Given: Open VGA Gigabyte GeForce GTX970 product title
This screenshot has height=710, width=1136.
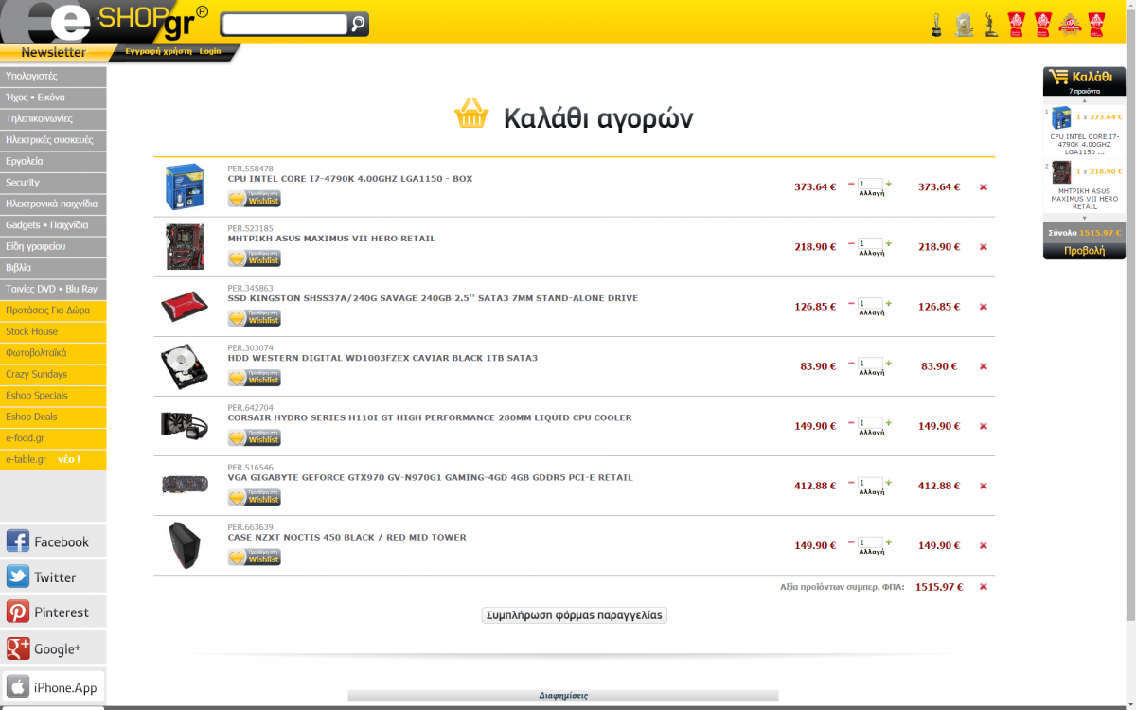Looking at the screenshot, I should [430, 478].
